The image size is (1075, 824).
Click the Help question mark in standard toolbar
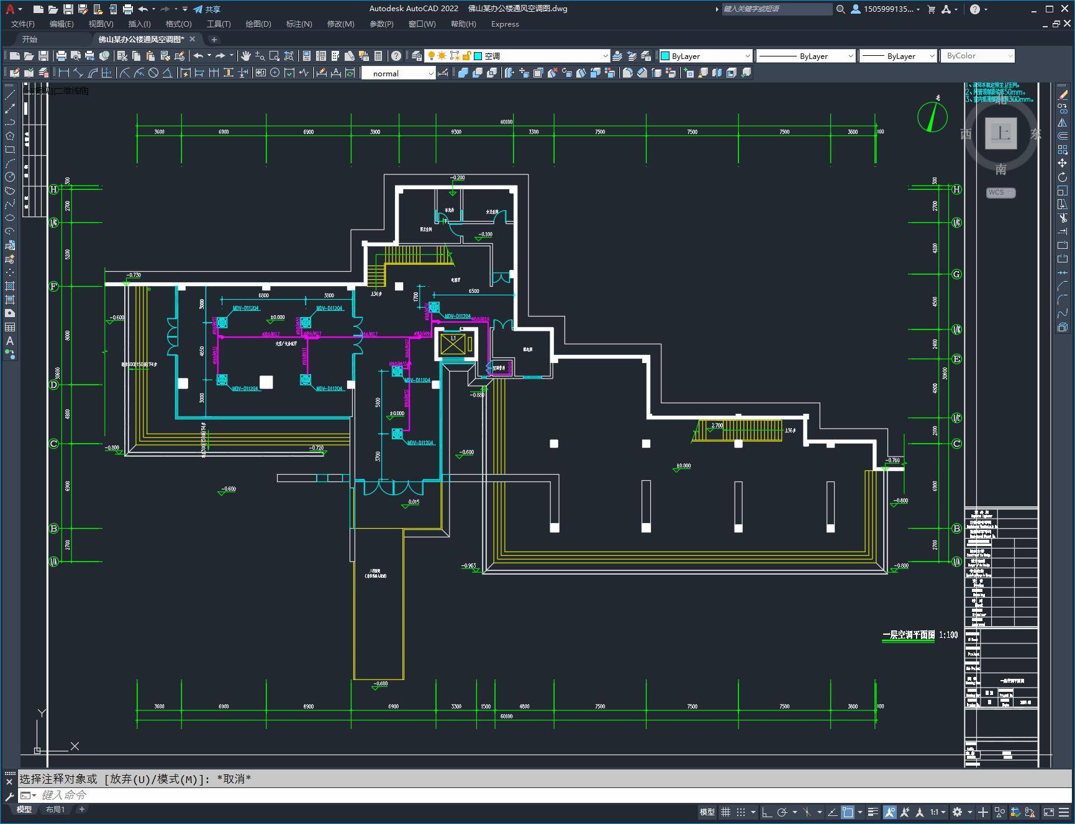coord(396,56)
